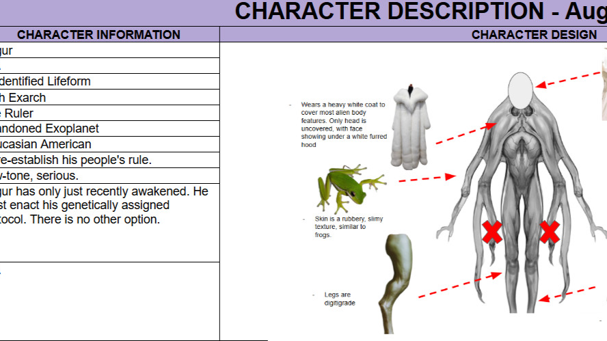Click the red X on left hand
Screen dimensions: 607x341
[x=492, y=232]
